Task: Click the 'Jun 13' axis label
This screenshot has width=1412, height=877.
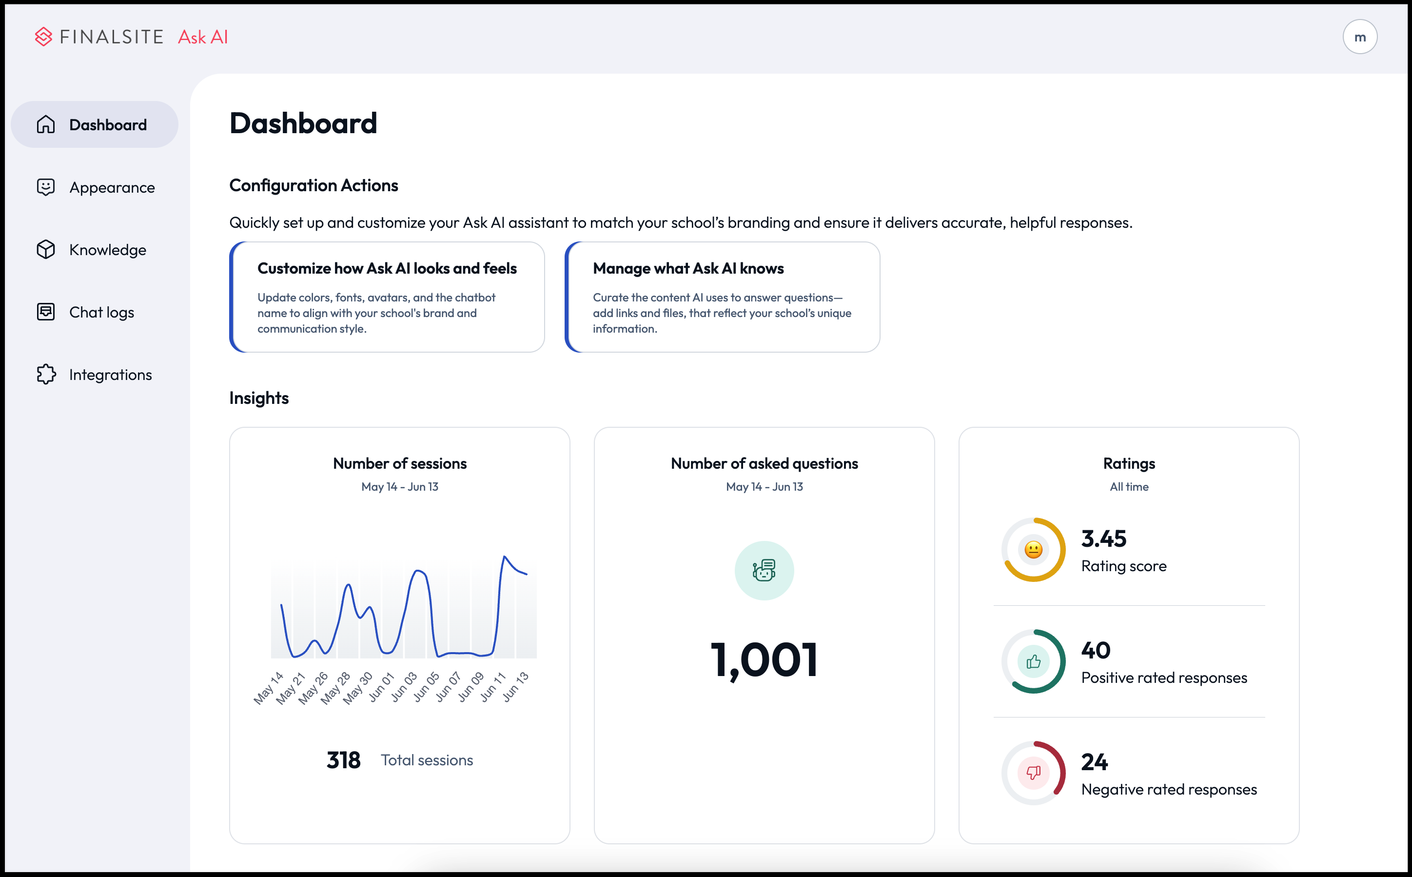Action: pos(515,686)
